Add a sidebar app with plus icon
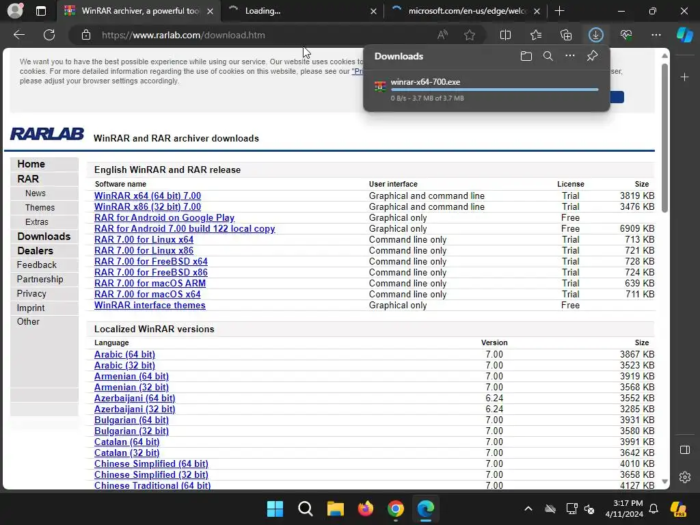 click(684, 77)
